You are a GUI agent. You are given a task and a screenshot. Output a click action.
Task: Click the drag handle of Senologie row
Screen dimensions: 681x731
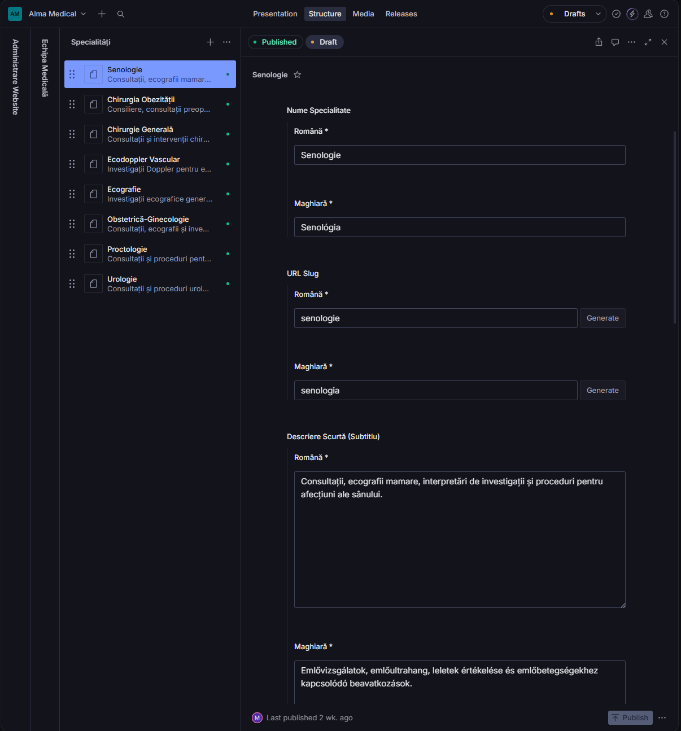(72, 74)
